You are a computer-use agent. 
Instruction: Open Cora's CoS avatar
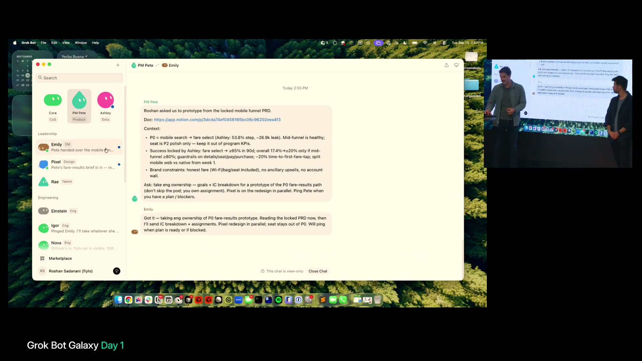pos(53,100)
